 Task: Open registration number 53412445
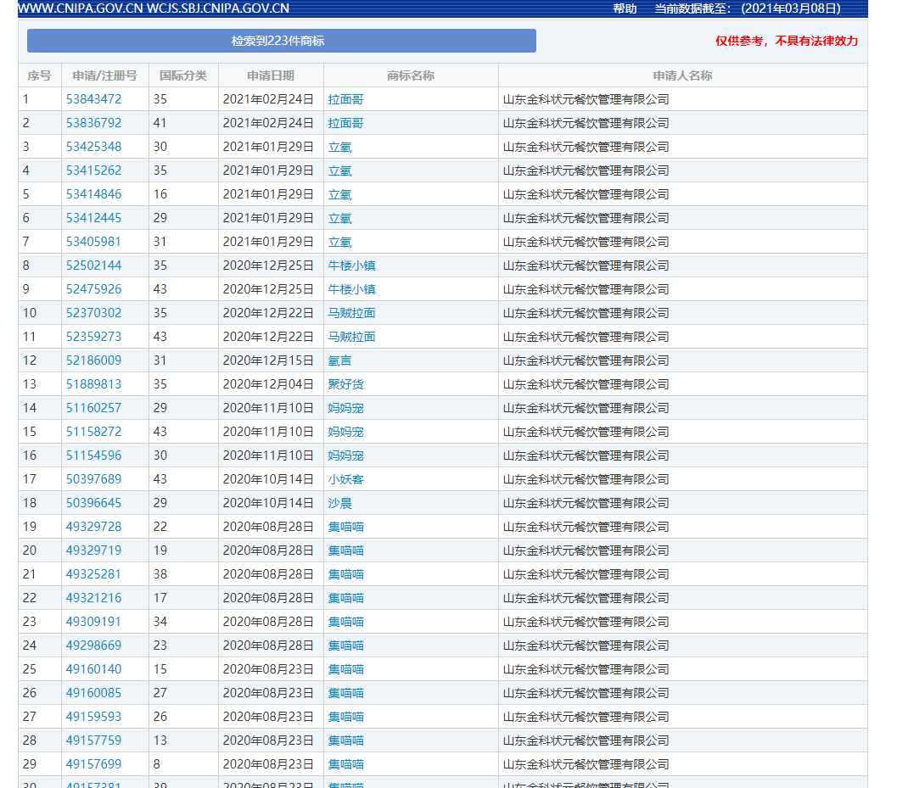(x=94, y=218)
